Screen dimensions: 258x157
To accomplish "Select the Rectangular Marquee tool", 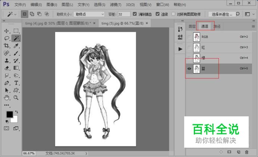I will point(16,31).
